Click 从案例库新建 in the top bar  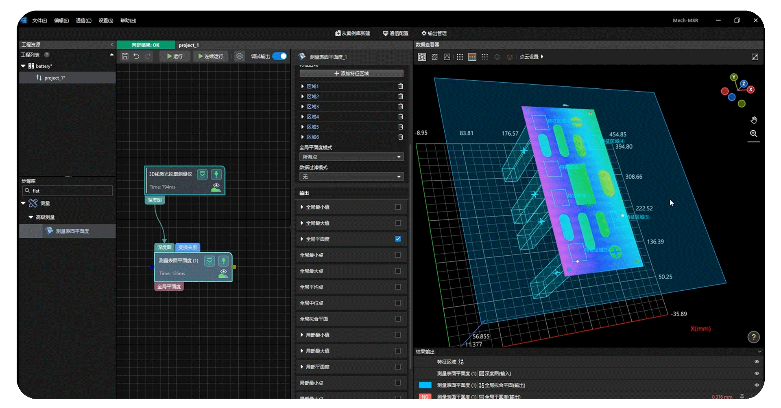tap(352, 33)
